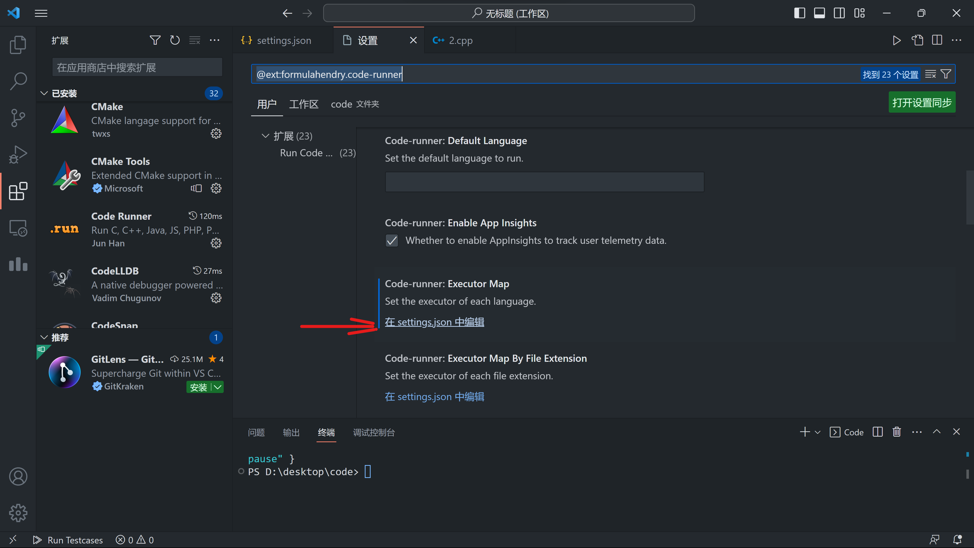Open GitLens install options dropdown arrow
The width and height of the screenshot is (974, 548).
point(218,387)
